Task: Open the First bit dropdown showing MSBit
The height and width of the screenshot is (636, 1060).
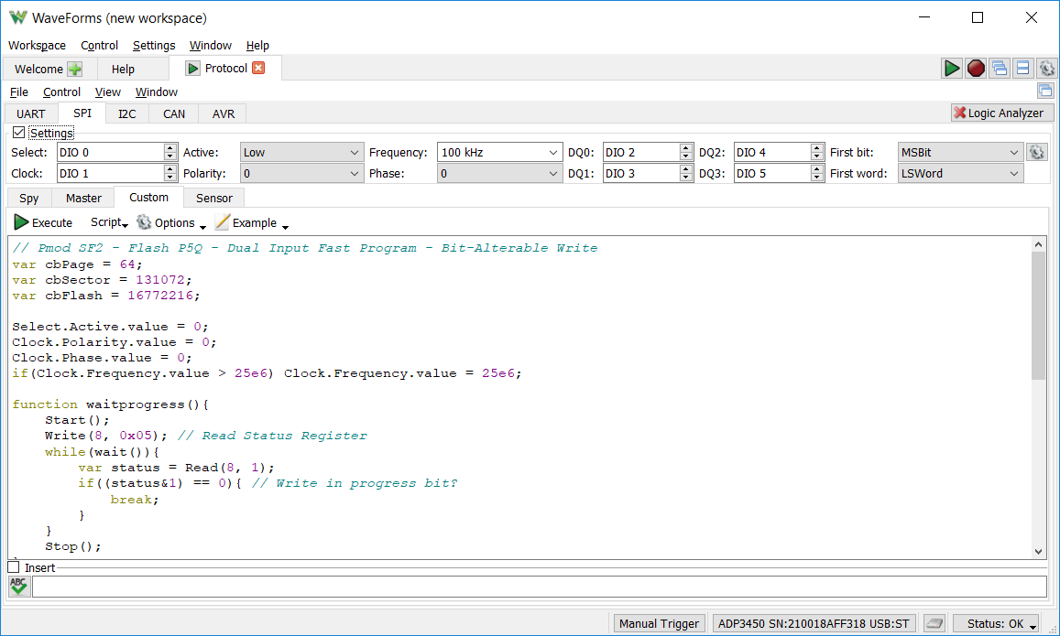Action: (x=960, y=153)
